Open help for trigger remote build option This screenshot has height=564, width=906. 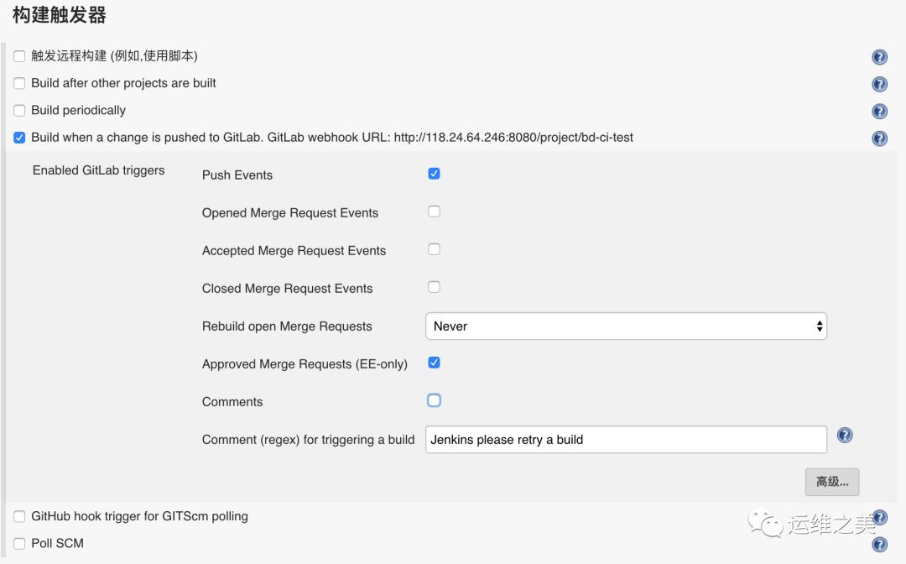pos(879,56)
